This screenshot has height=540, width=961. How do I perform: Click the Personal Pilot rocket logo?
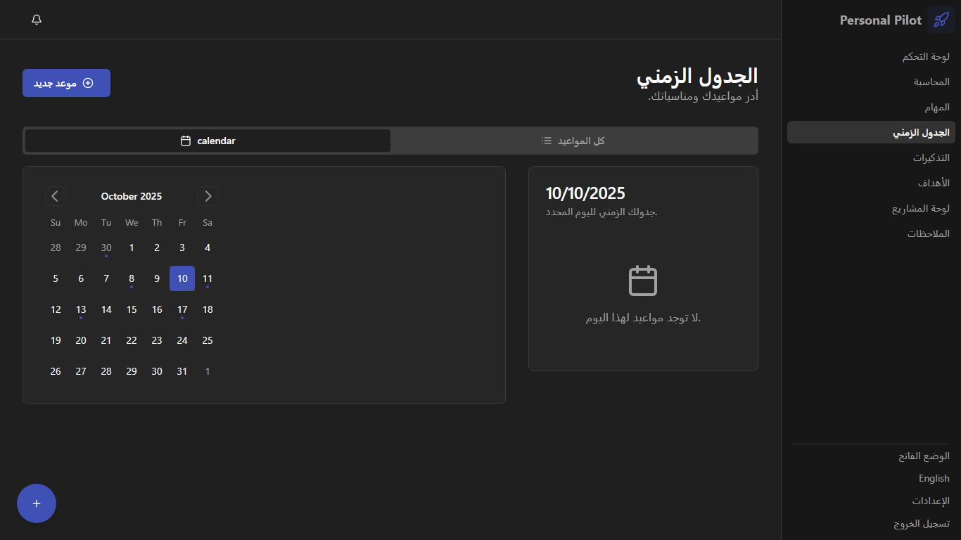pyautogui.click(x=941, y=20)
